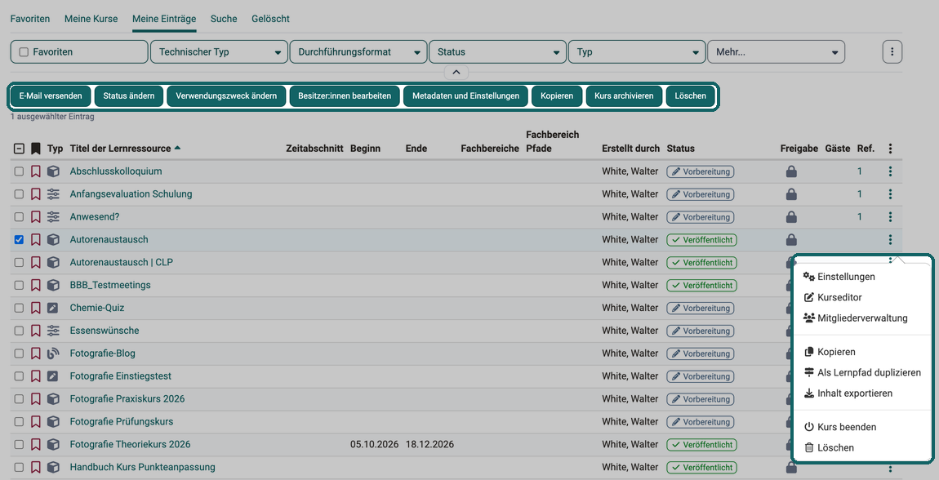Toggle select-all checkbox in table header
The width and height of the screenshot is (939, 480).
click(x=19, y=149)
